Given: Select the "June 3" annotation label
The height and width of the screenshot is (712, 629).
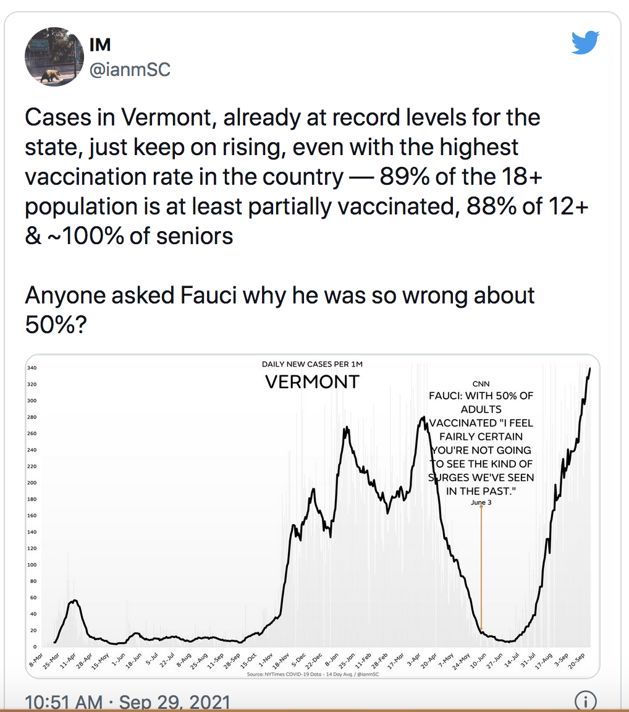Looking at the screenshot, I should click(x=481, y=502).
